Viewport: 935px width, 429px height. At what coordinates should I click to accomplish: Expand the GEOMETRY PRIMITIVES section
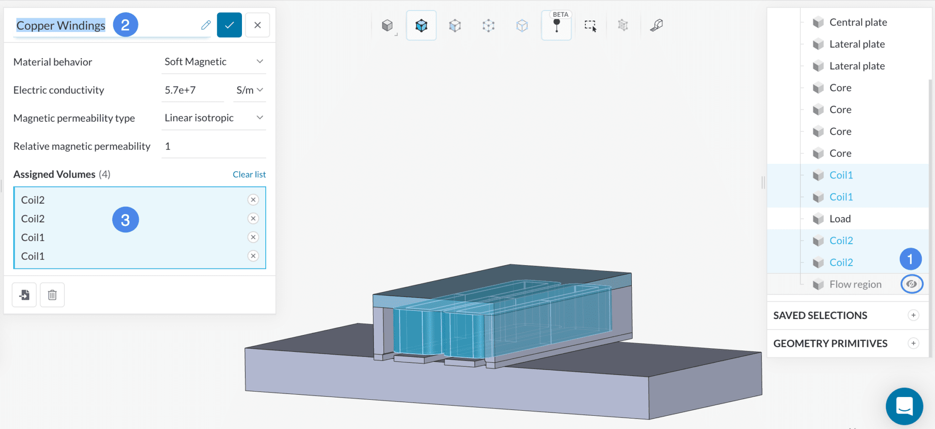tap(914, 343)
